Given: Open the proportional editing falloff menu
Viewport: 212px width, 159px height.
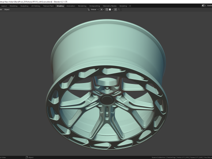Looking at the screenshot, I should point(120,10).
